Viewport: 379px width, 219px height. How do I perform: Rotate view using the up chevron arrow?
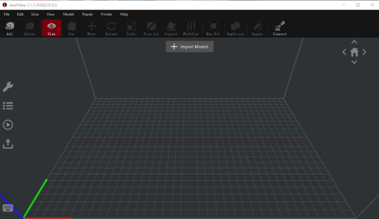[x=354, y=42]
